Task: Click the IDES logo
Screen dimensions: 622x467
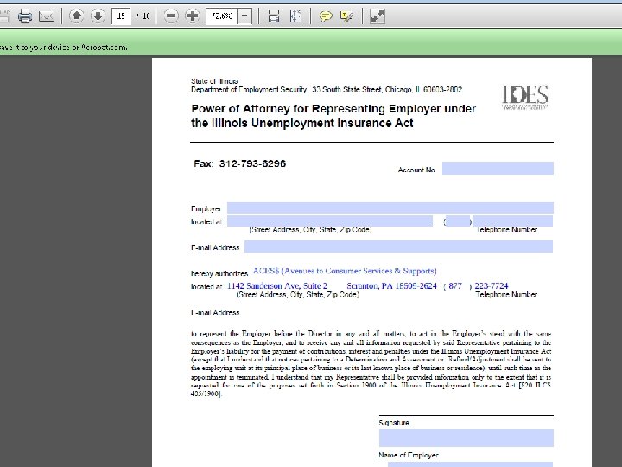Action: click(x=525, y=97)
